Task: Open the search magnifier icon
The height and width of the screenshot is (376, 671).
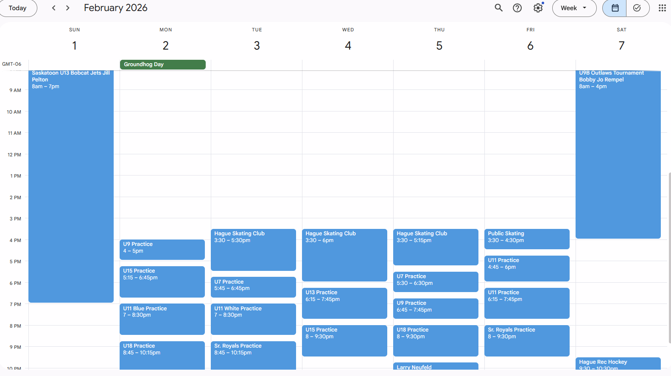Action: tap(498, 8)
